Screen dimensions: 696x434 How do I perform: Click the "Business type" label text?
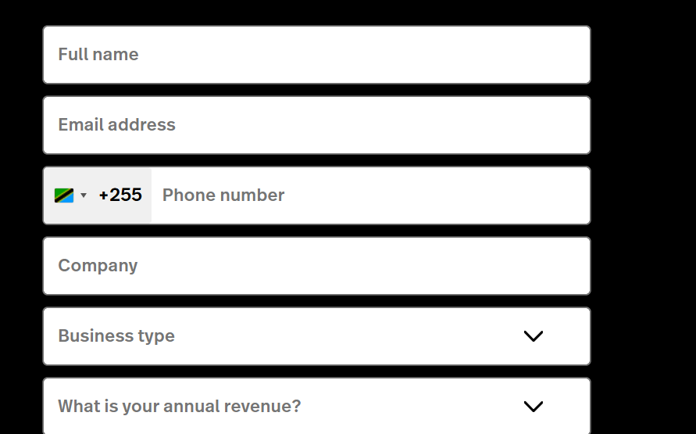[116, 335]
